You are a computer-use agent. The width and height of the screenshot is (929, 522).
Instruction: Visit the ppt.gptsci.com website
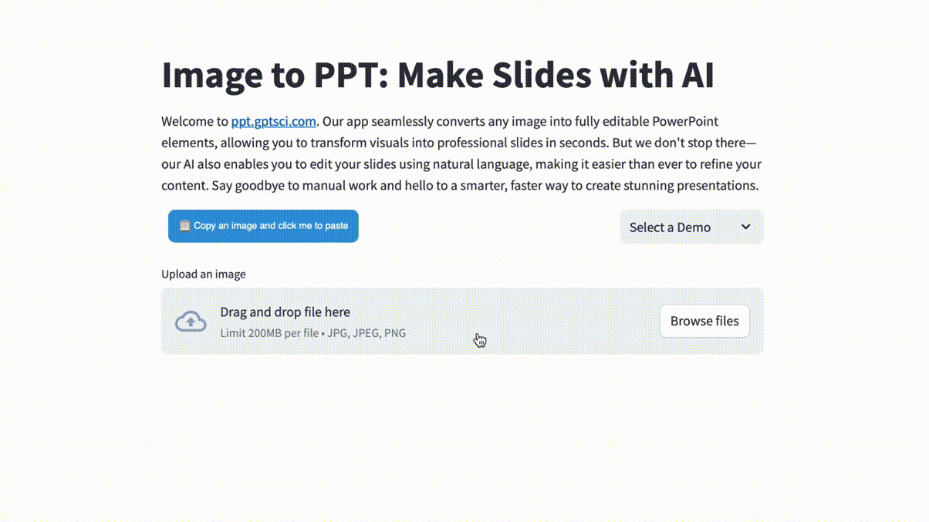[273, 121]
